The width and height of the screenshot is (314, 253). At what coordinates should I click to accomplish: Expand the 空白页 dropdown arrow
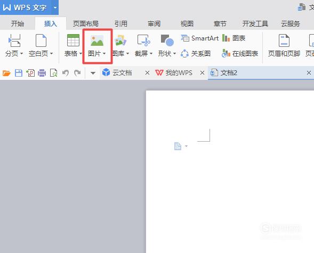click(51, 54)
